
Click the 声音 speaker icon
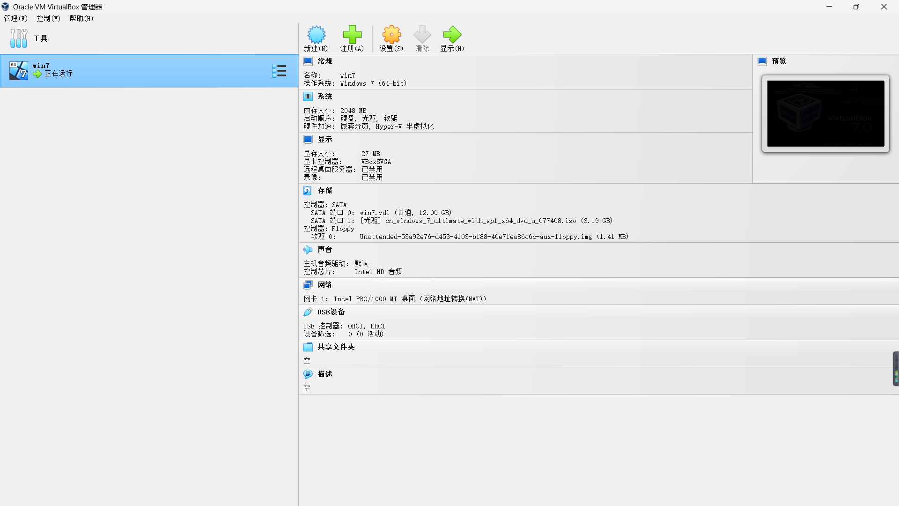tap(308, 250)
